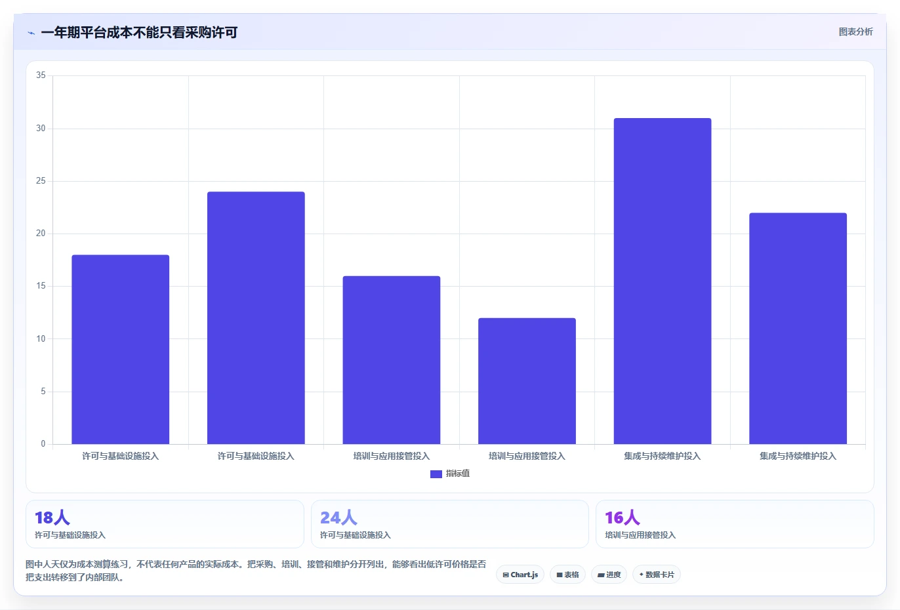
Task: Click the y-axis tick label 15
Action: (41, 286)
